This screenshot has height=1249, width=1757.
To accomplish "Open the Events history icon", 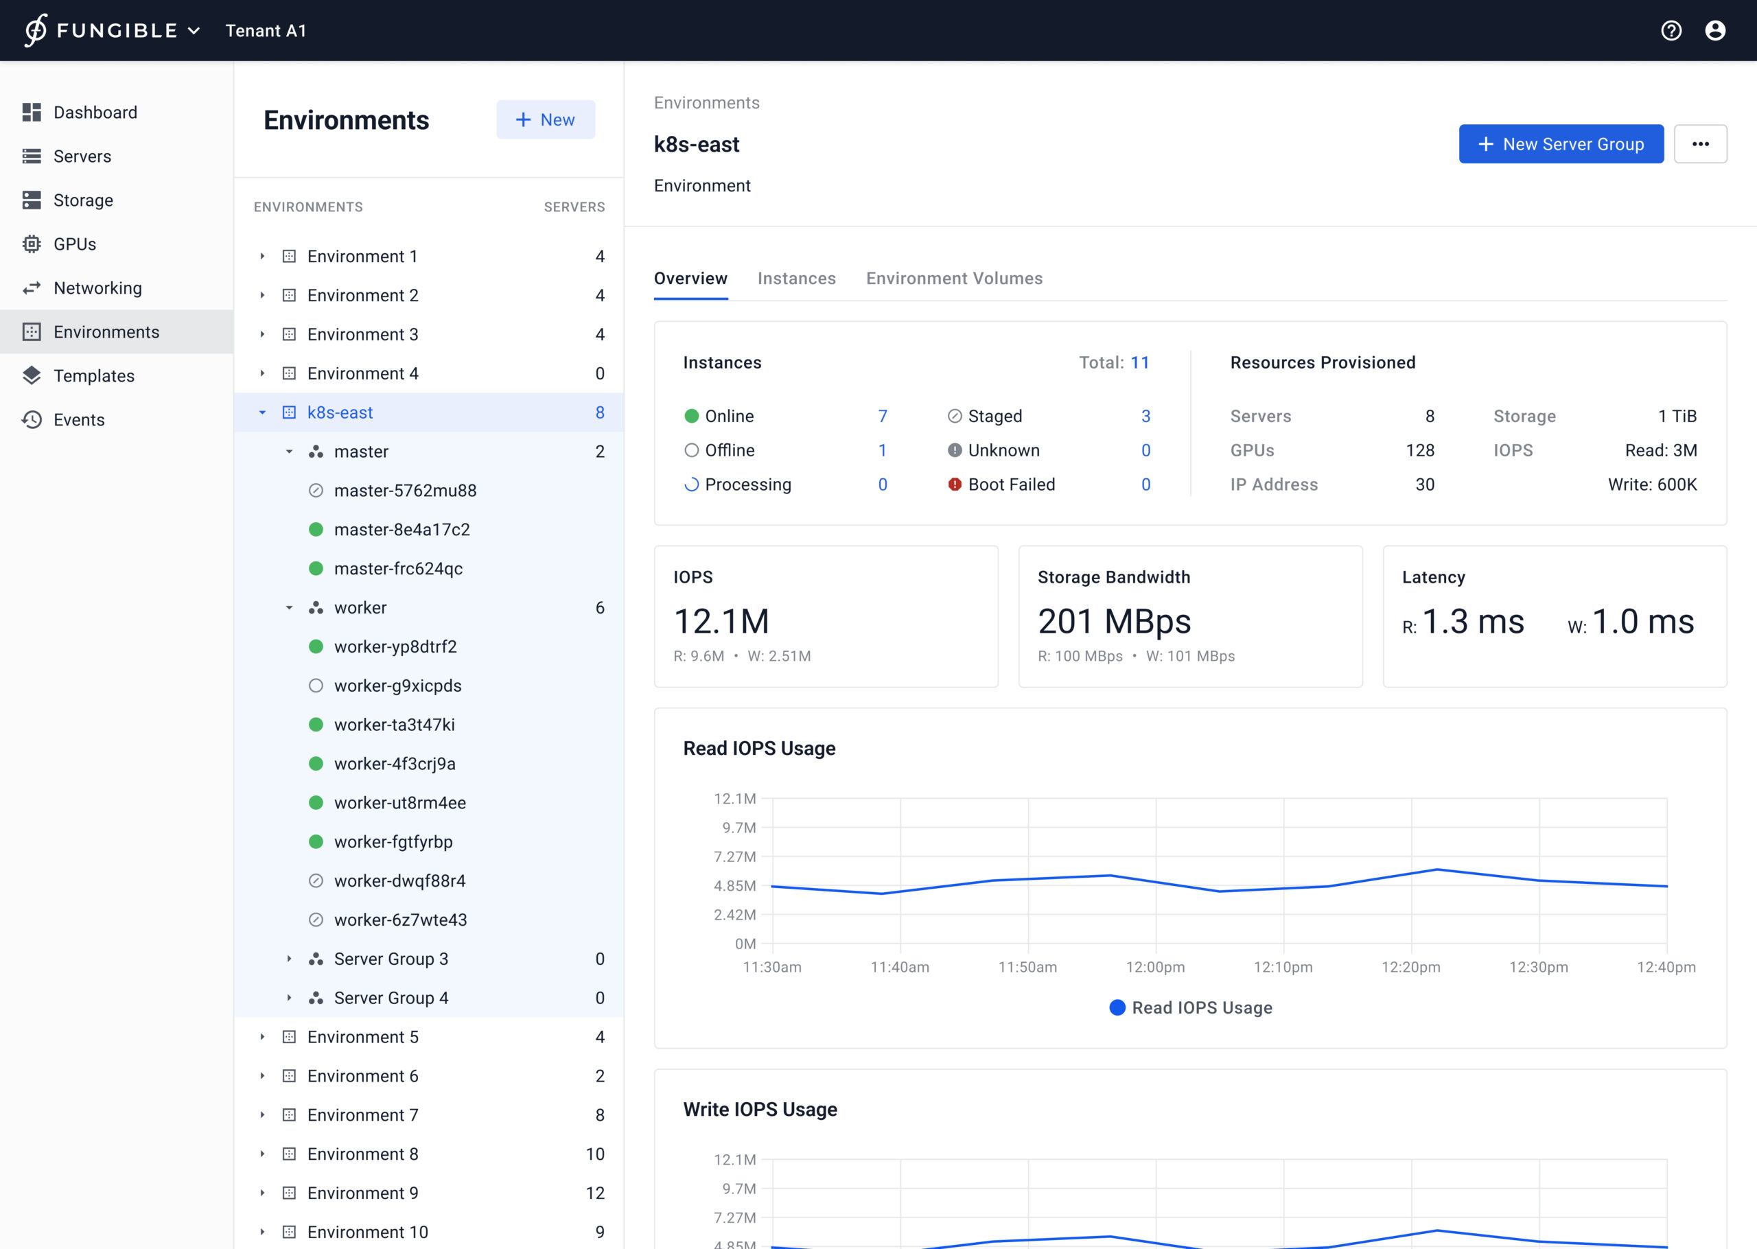I will tap(32, 419).
